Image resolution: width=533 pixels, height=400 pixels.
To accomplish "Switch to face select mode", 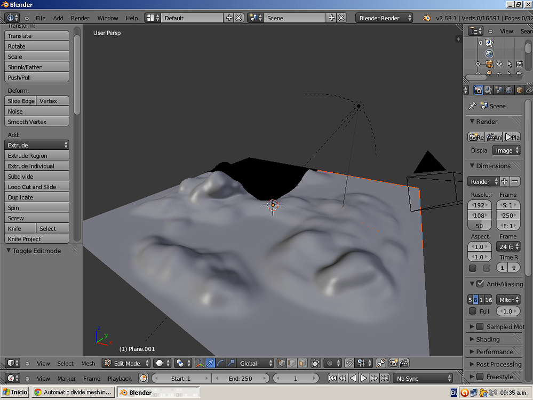I will point(302,363).
